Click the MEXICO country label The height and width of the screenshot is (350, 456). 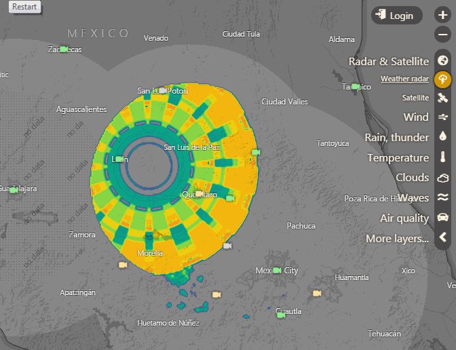click(x=98, y=33)
